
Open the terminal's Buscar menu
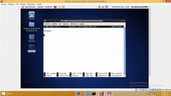click(x=66, y=24)
